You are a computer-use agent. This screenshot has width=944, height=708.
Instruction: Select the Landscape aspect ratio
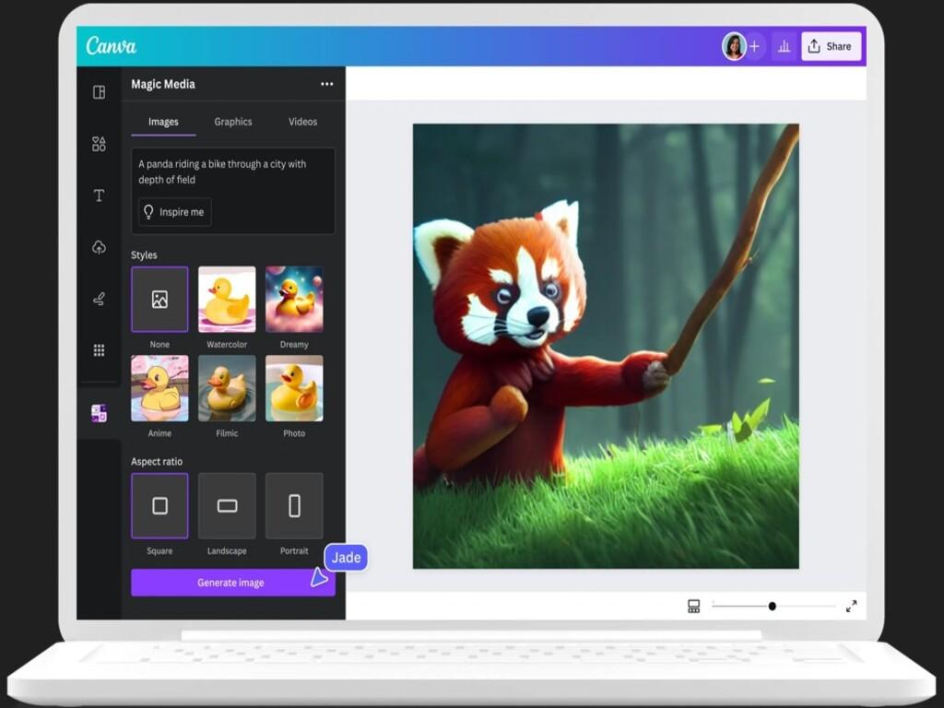point(227,505)
